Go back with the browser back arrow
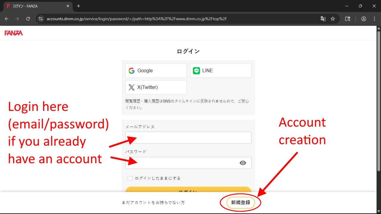This screenshot has width=381, height=214. click(7, 19)
